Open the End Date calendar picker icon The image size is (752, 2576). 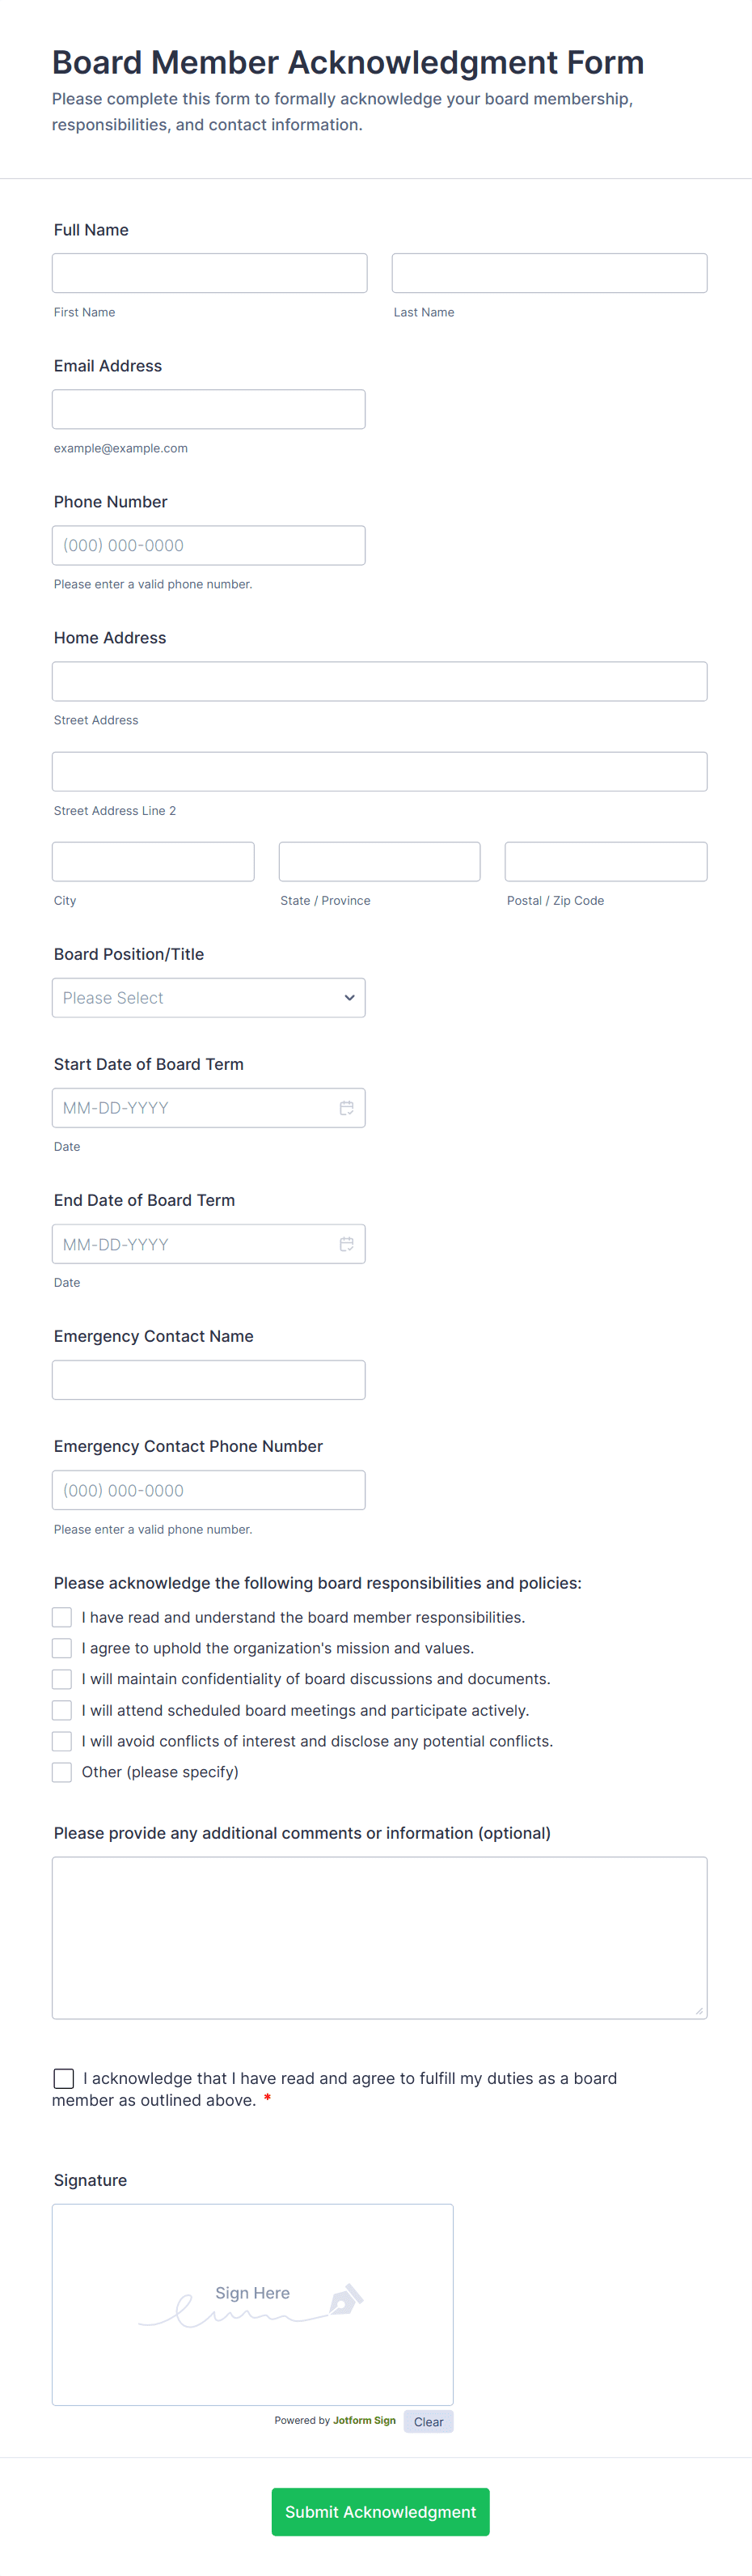pos(347,1244)
